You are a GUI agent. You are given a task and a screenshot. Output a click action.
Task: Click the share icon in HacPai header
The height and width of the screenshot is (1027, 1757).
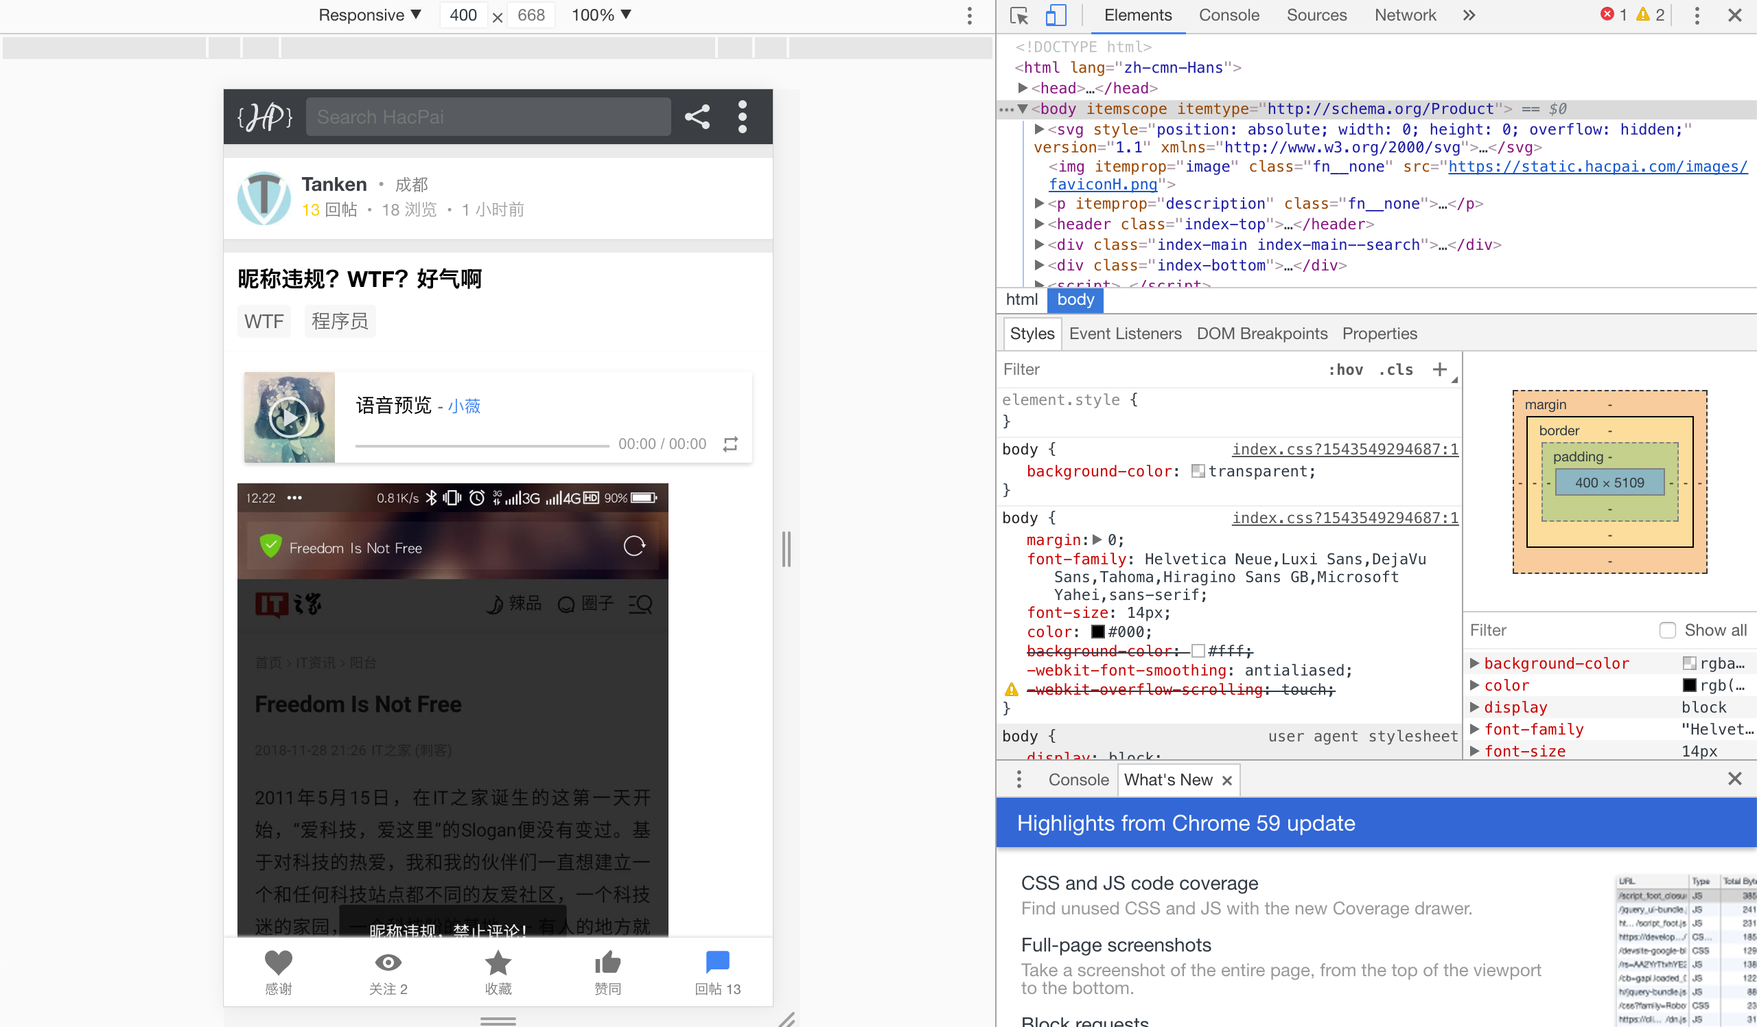(x=697, y=117)
